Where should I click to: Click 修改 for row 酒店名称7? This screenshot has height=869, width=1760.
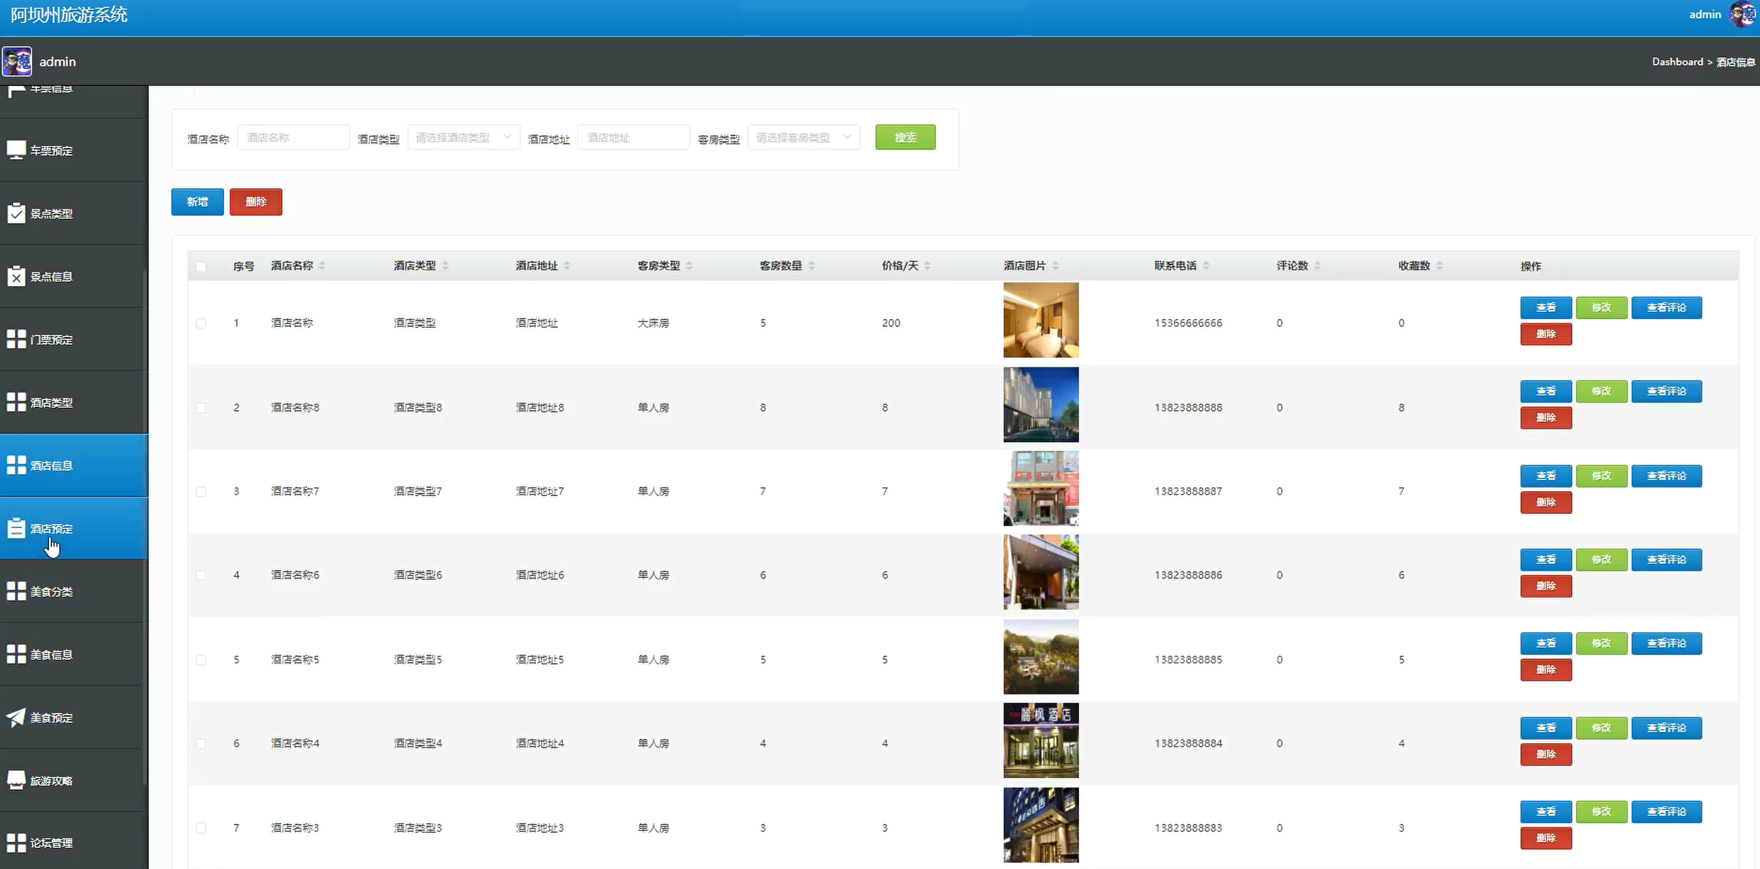pos(1601,476)
